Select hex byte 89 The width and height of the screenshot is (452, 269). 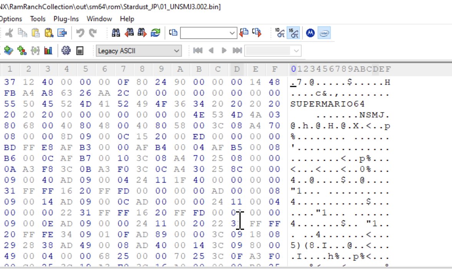[x=161, y=234]
